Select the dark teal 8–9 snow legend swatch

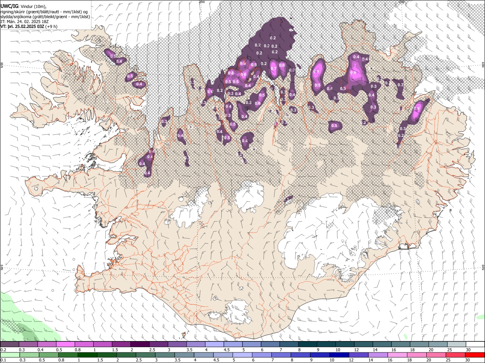click(307, 344)
